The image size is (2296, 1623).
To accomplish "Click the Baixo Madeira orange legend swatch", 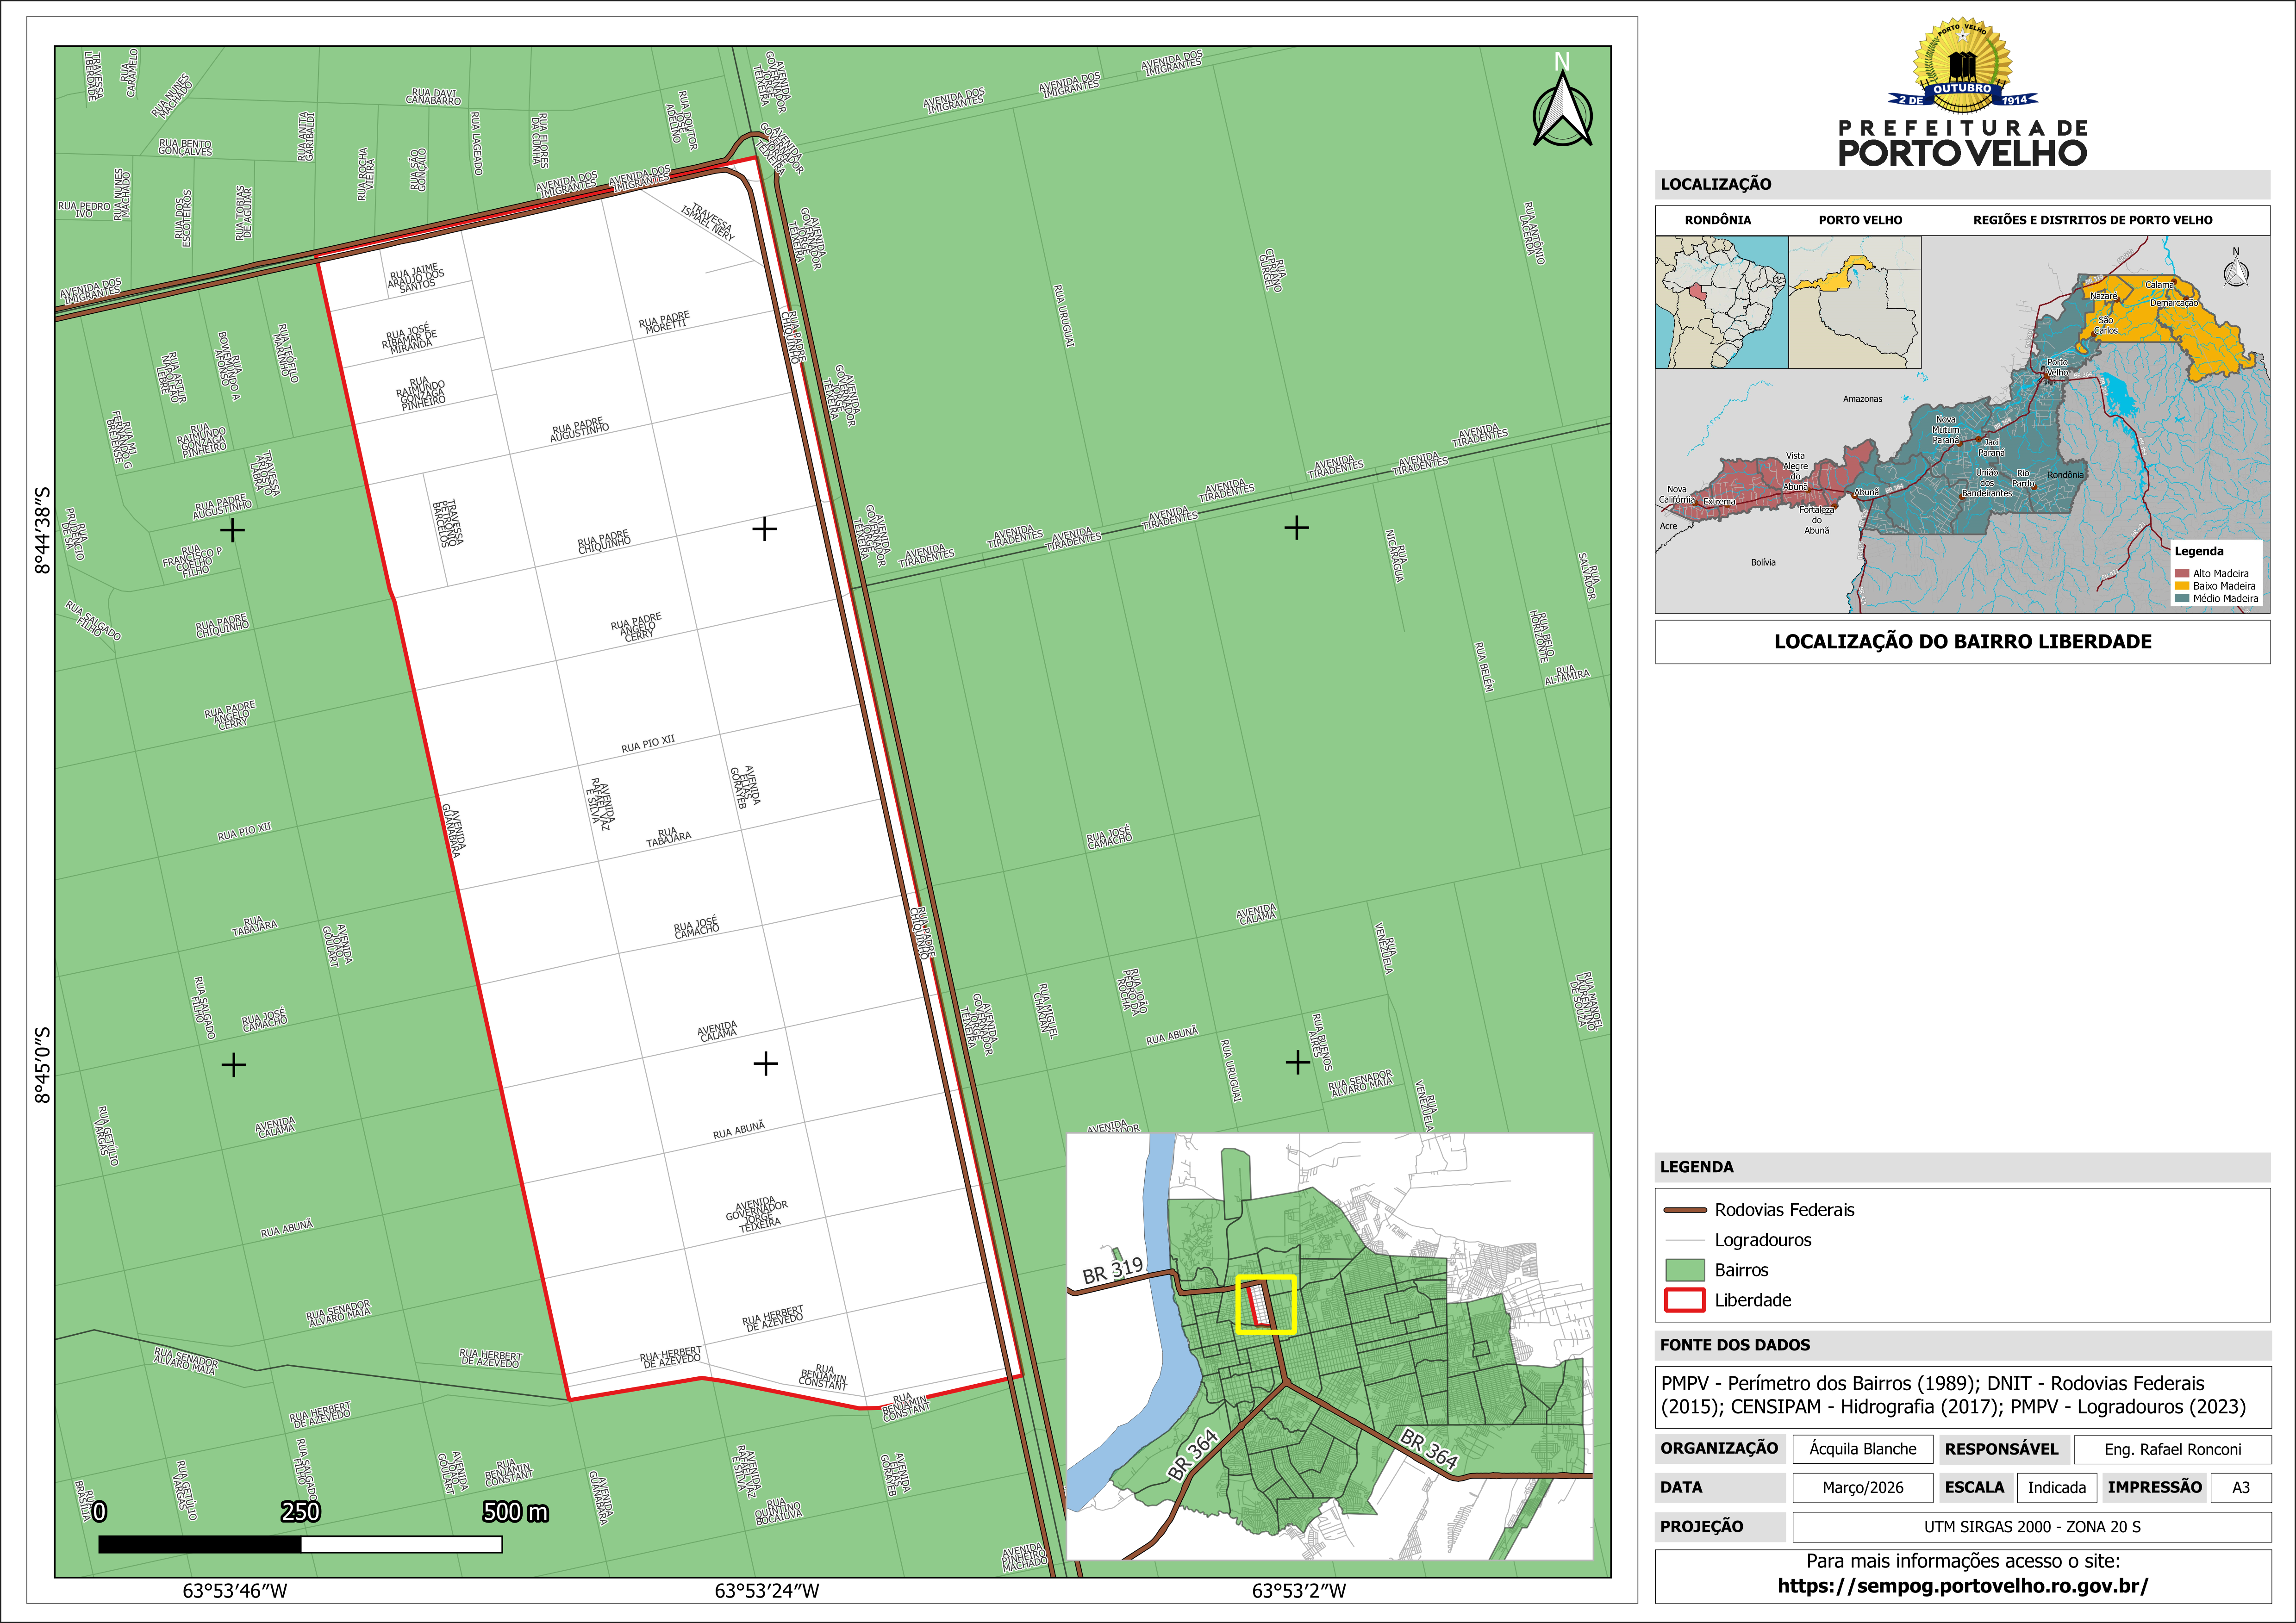I will click(2182, 586).
